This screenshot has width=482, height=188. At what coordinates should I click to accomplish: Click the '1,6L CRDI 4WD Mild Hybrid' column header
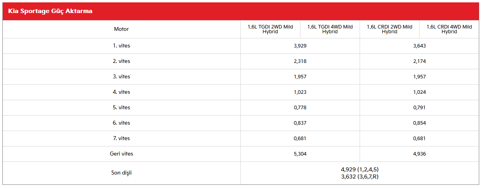tap(449, 29)
